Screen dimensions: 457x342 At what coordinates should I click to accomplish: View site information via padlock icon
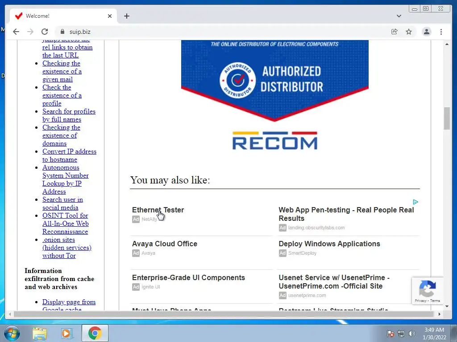pos(62,32)
